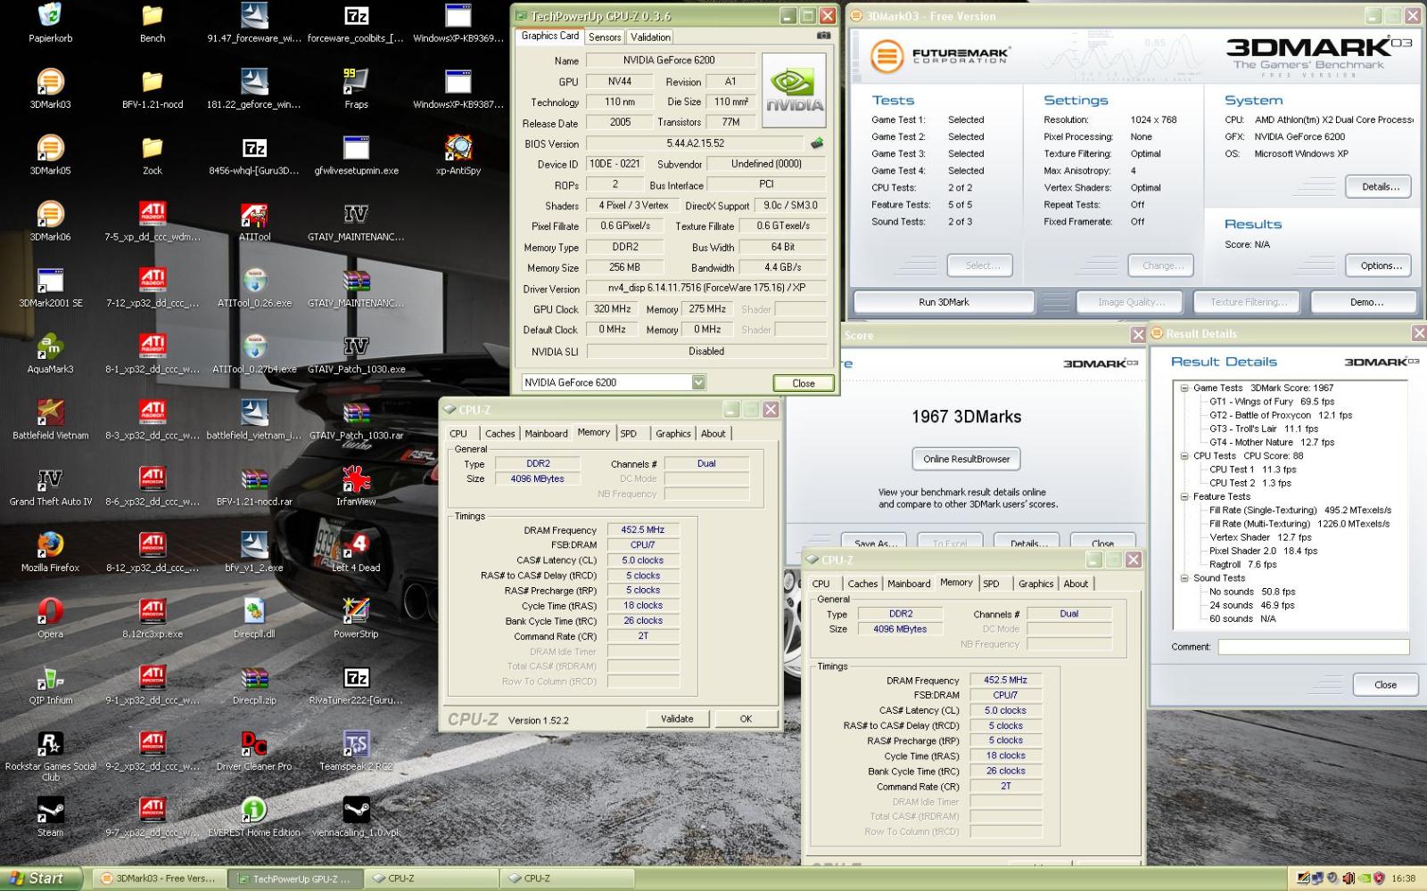Select the Grand Theft Auto IV shortcut
The image size is (1427, 891).
pyautogui.click(x=50, y=486)
